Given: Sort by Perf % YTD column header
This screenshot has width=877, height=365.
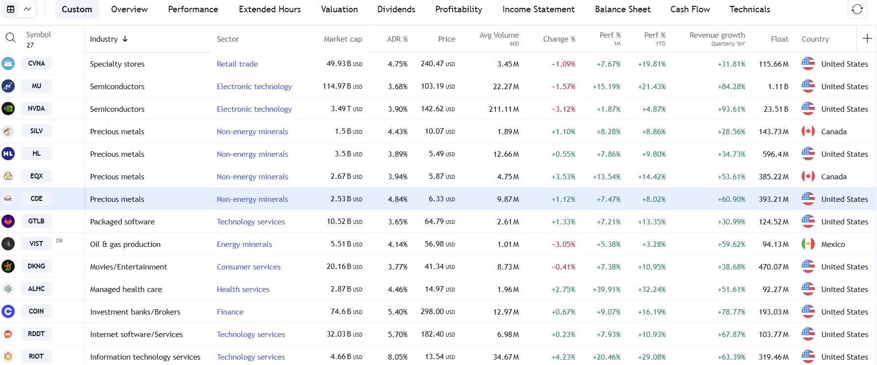Looking at the screenshot, I should pyautogui.click(x=654, y=39).
